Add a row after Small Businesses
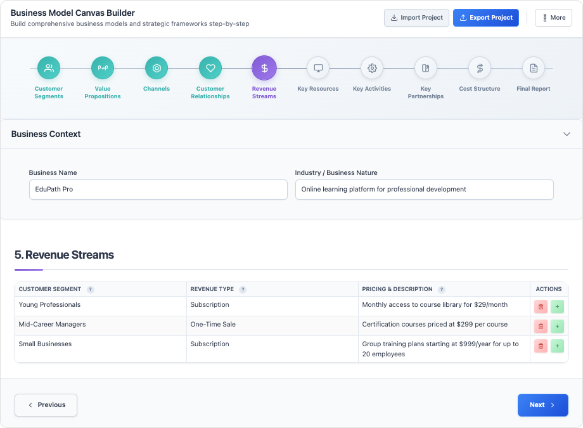583x428 pixels. 558,346
